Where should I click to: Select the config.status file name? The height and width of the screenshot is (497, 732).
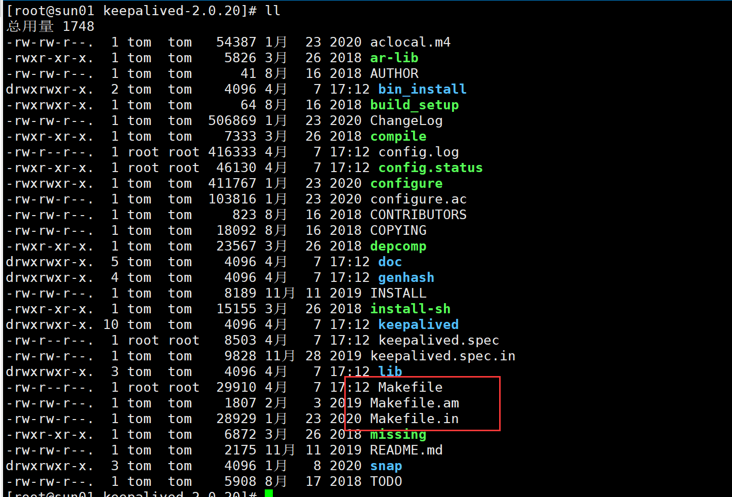430,168
